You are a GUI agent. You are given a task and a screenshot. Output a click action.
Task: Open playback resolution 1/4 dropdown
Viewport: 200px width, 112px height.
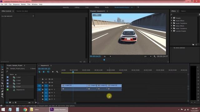click(x=148, y=56)
